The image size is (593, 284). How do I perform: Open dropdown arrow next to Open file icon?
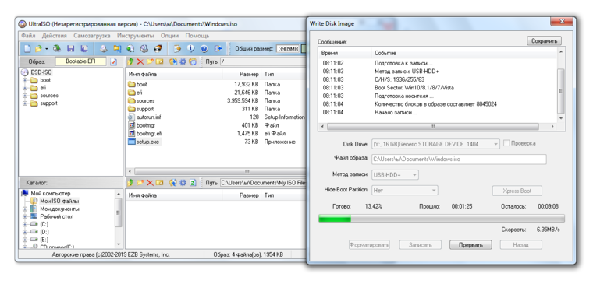coord(47,49)
